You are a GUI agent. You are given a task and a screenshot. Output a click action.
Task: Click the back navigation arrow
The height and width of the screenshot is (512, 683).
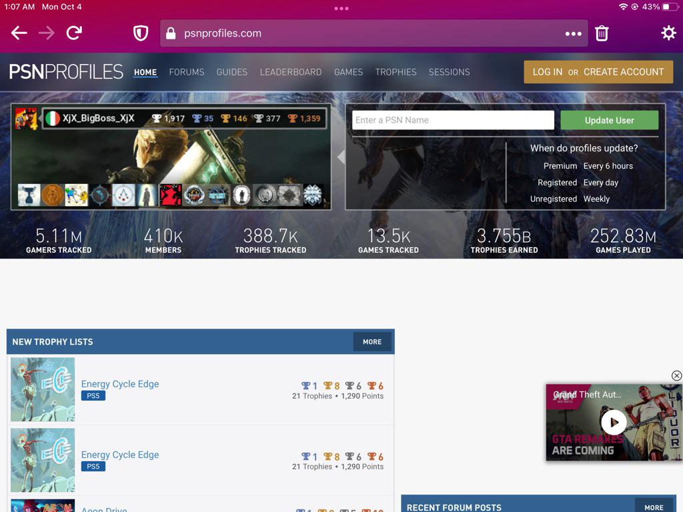18,33
